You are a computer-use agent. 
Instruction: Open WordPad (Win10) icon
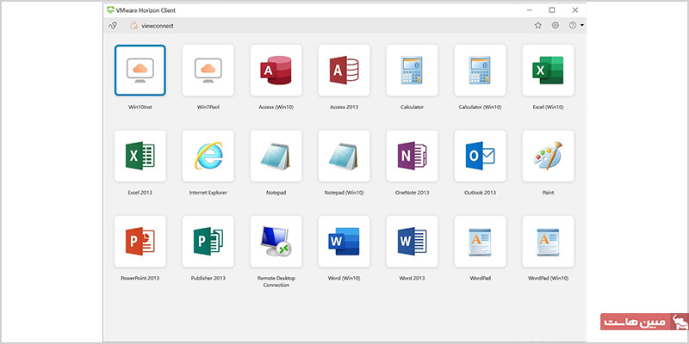(548, 242)
